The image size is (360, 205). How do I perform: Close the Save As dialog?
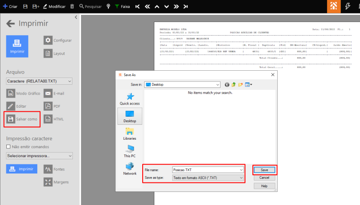pos(273,75)
